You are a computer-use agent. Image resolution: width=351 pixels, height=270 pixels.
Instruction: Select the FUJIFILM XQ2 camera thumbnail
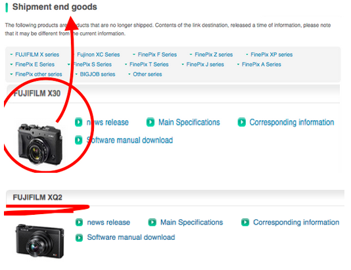(40, 241)
